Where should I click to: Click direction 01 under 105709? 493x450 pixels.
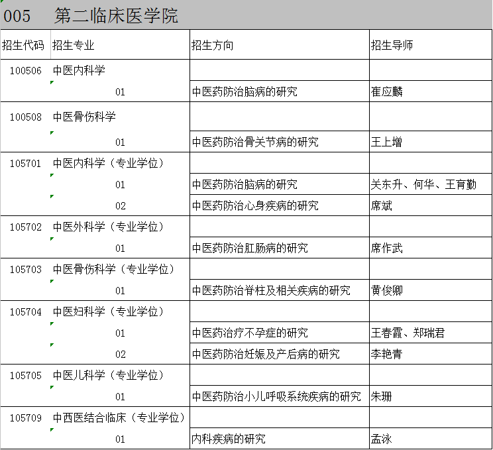121,439
